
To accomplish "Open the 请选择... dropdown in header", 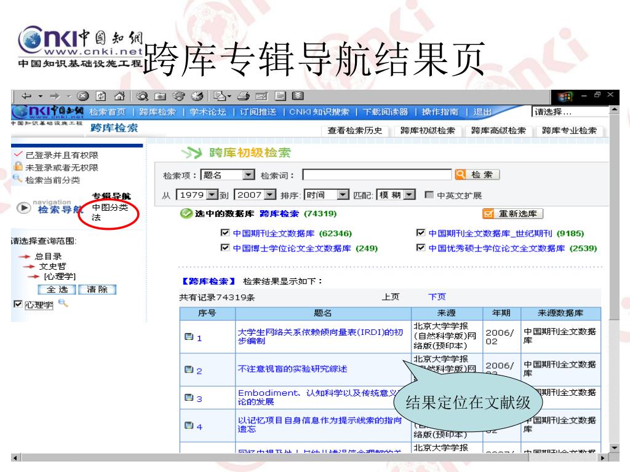I will 570,112.
